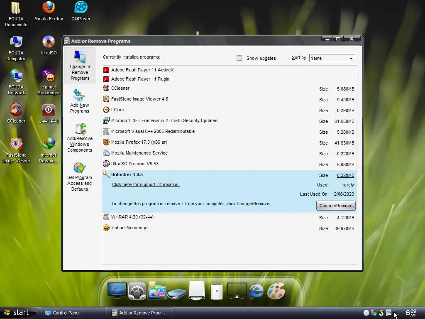Open Add/Remove Windows Components sidebar icon
This screenshot has height=319, width=425.
pos(80,137)
